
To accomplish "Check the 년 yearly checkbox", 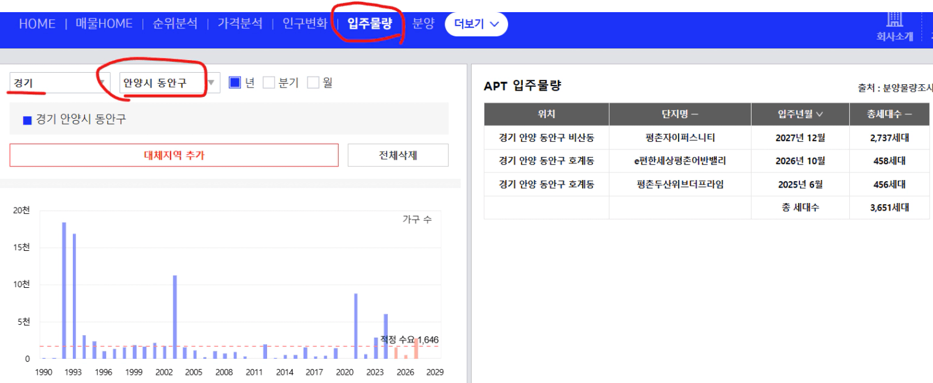I will coord(235,82).
